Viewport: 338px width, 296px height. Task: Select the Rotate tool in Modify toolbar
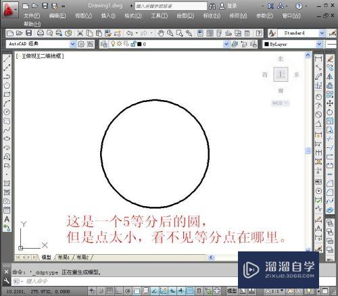pyautogui.click(x=330, y=112)
